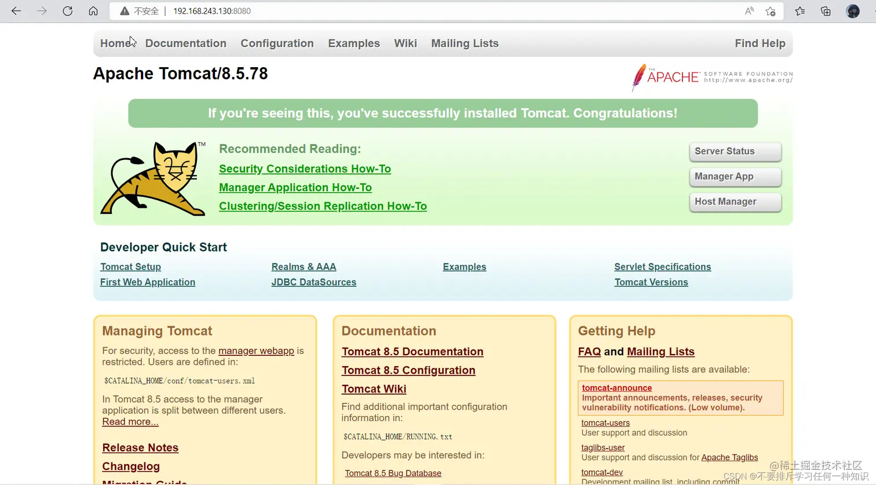Open the Changelog link

pos(131,466)
